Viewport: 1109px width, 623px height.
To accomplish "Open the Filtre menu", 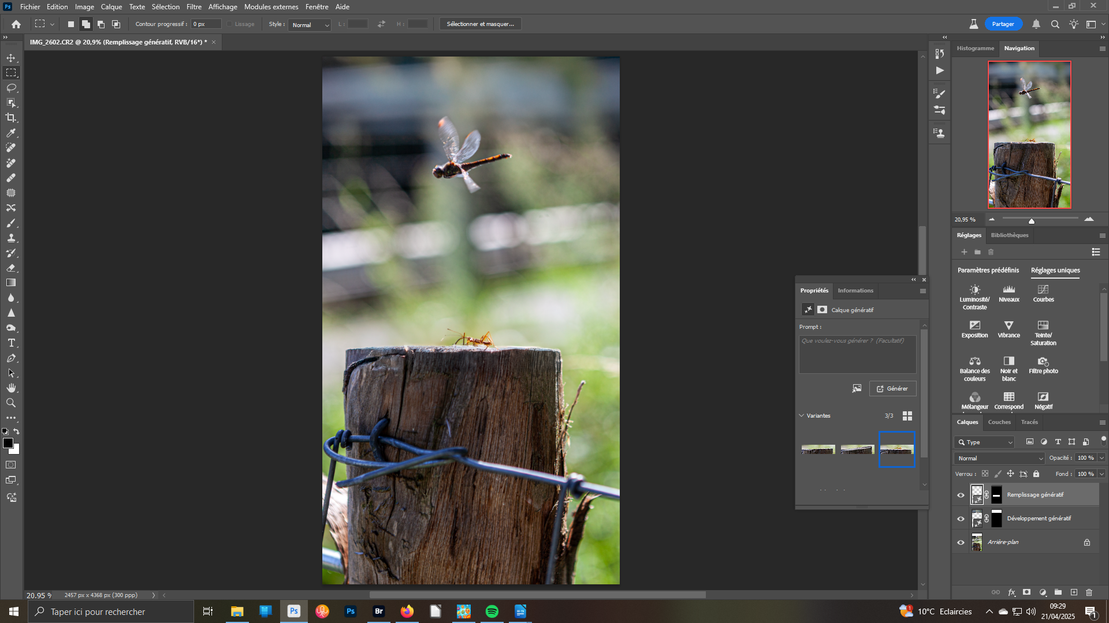I will tap(193, 7).
